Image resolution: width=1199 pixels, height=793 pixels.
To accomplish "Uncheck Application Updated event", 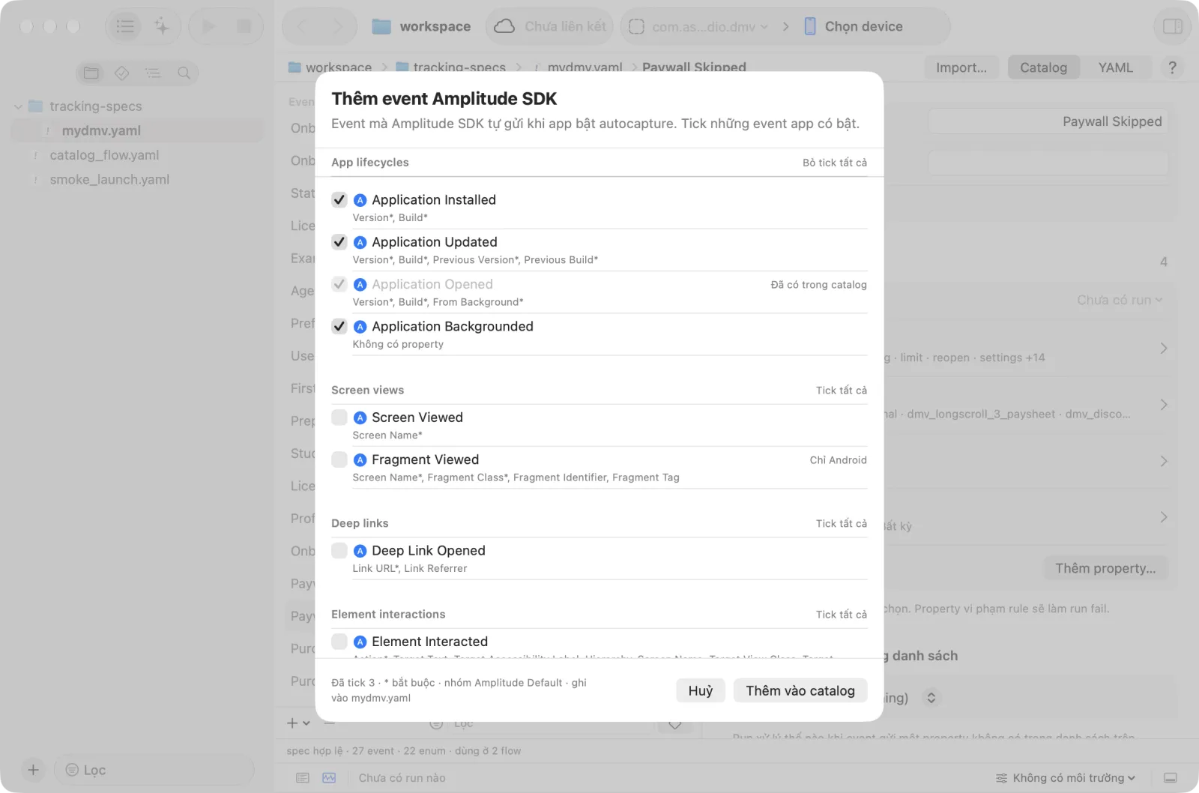I will 339,242.
